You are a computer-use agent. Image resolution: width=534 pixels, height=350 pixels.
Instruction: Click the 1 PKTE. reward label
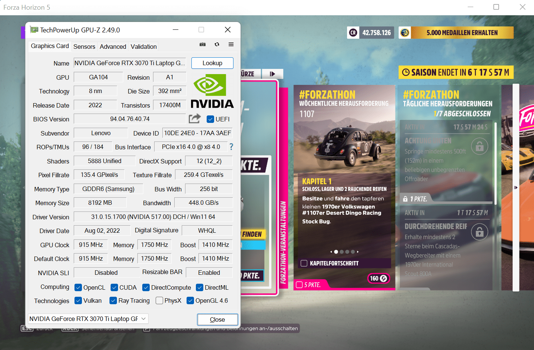click(x=419, y=199)
